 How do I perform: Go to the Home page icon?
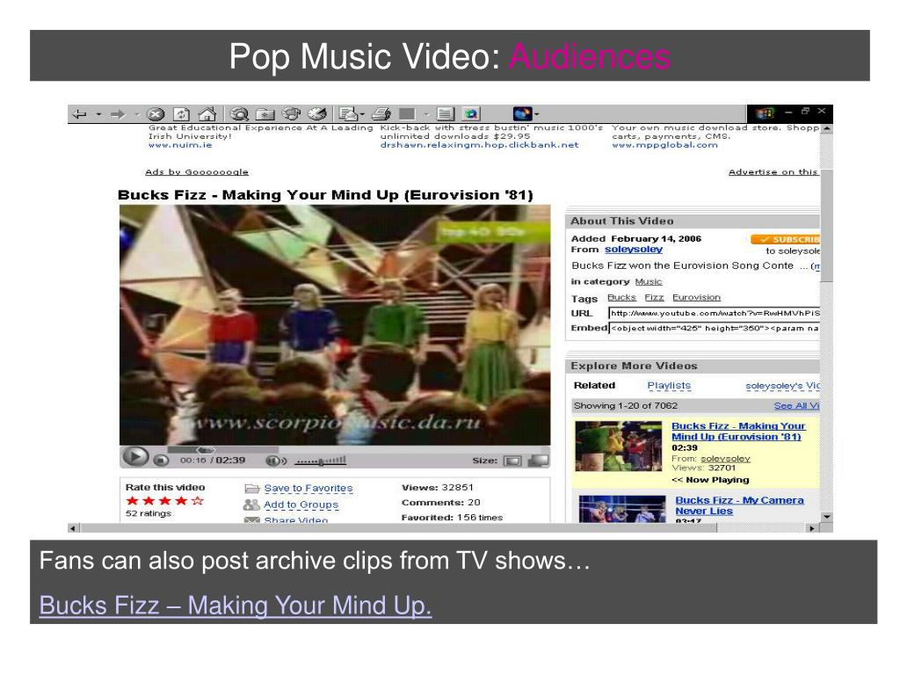point(207,114)
